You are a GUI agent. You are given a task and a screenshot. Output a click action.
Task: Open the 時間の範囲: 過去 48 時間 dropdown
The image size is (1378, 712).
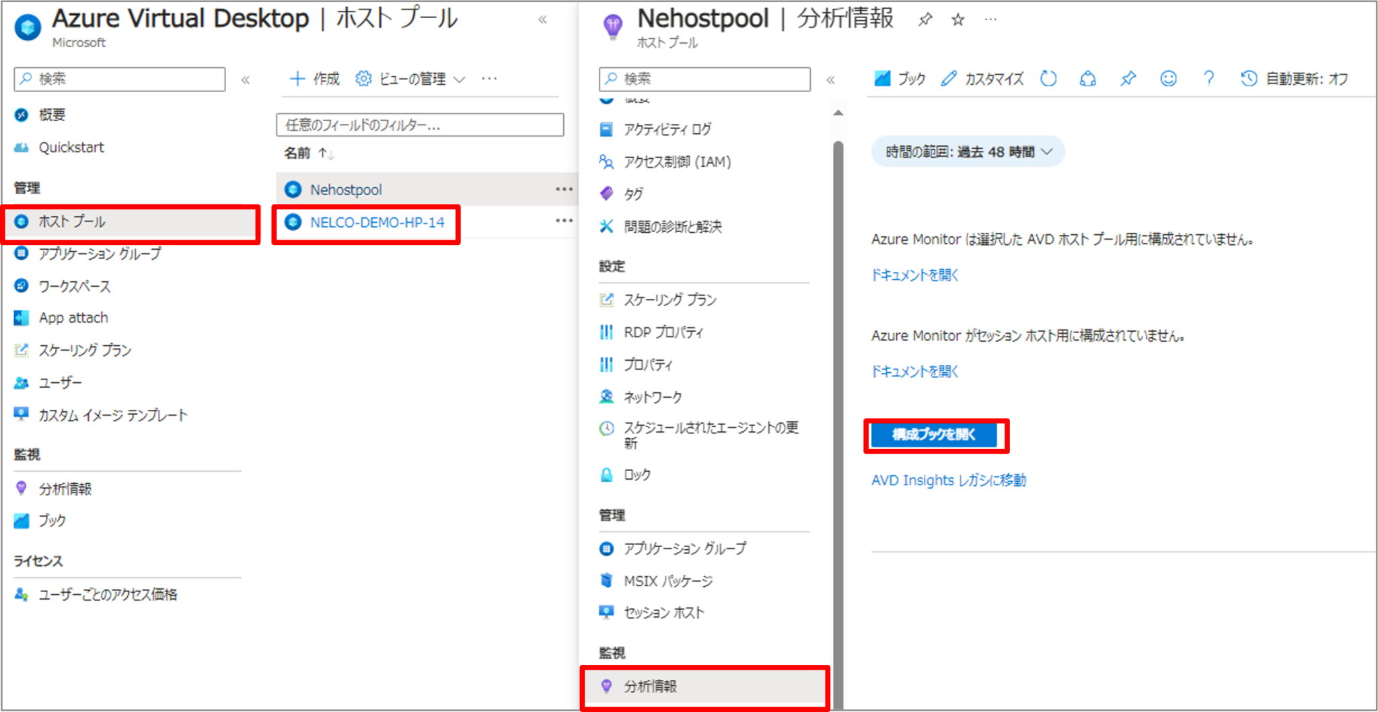click(x=967, y=151)
